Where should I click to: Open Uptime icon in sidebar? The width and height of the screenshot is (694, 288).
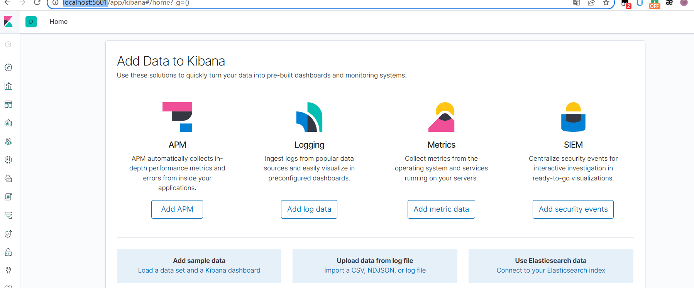[8, 234]
